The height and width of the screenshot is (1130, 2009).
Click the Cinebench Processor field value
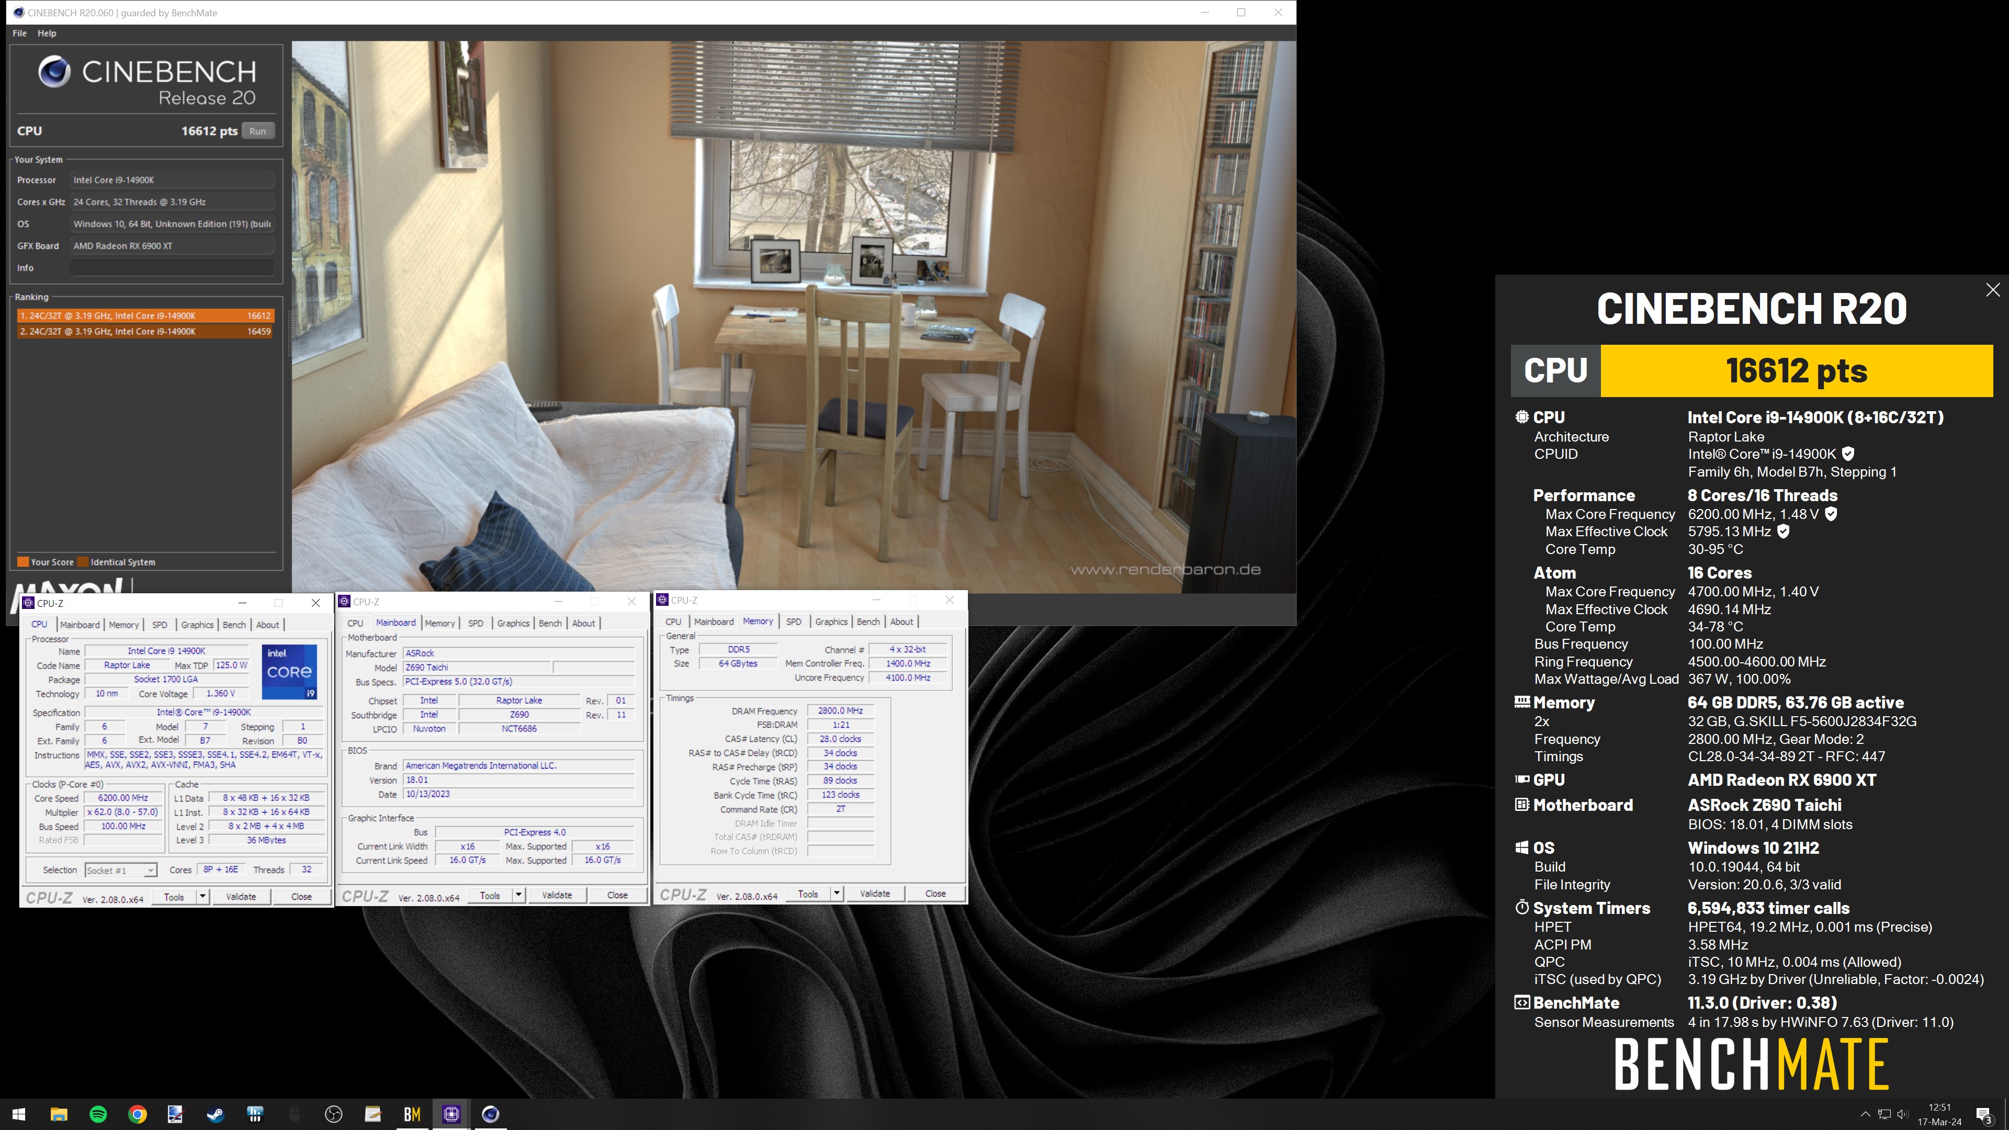[x=172, y=180]
